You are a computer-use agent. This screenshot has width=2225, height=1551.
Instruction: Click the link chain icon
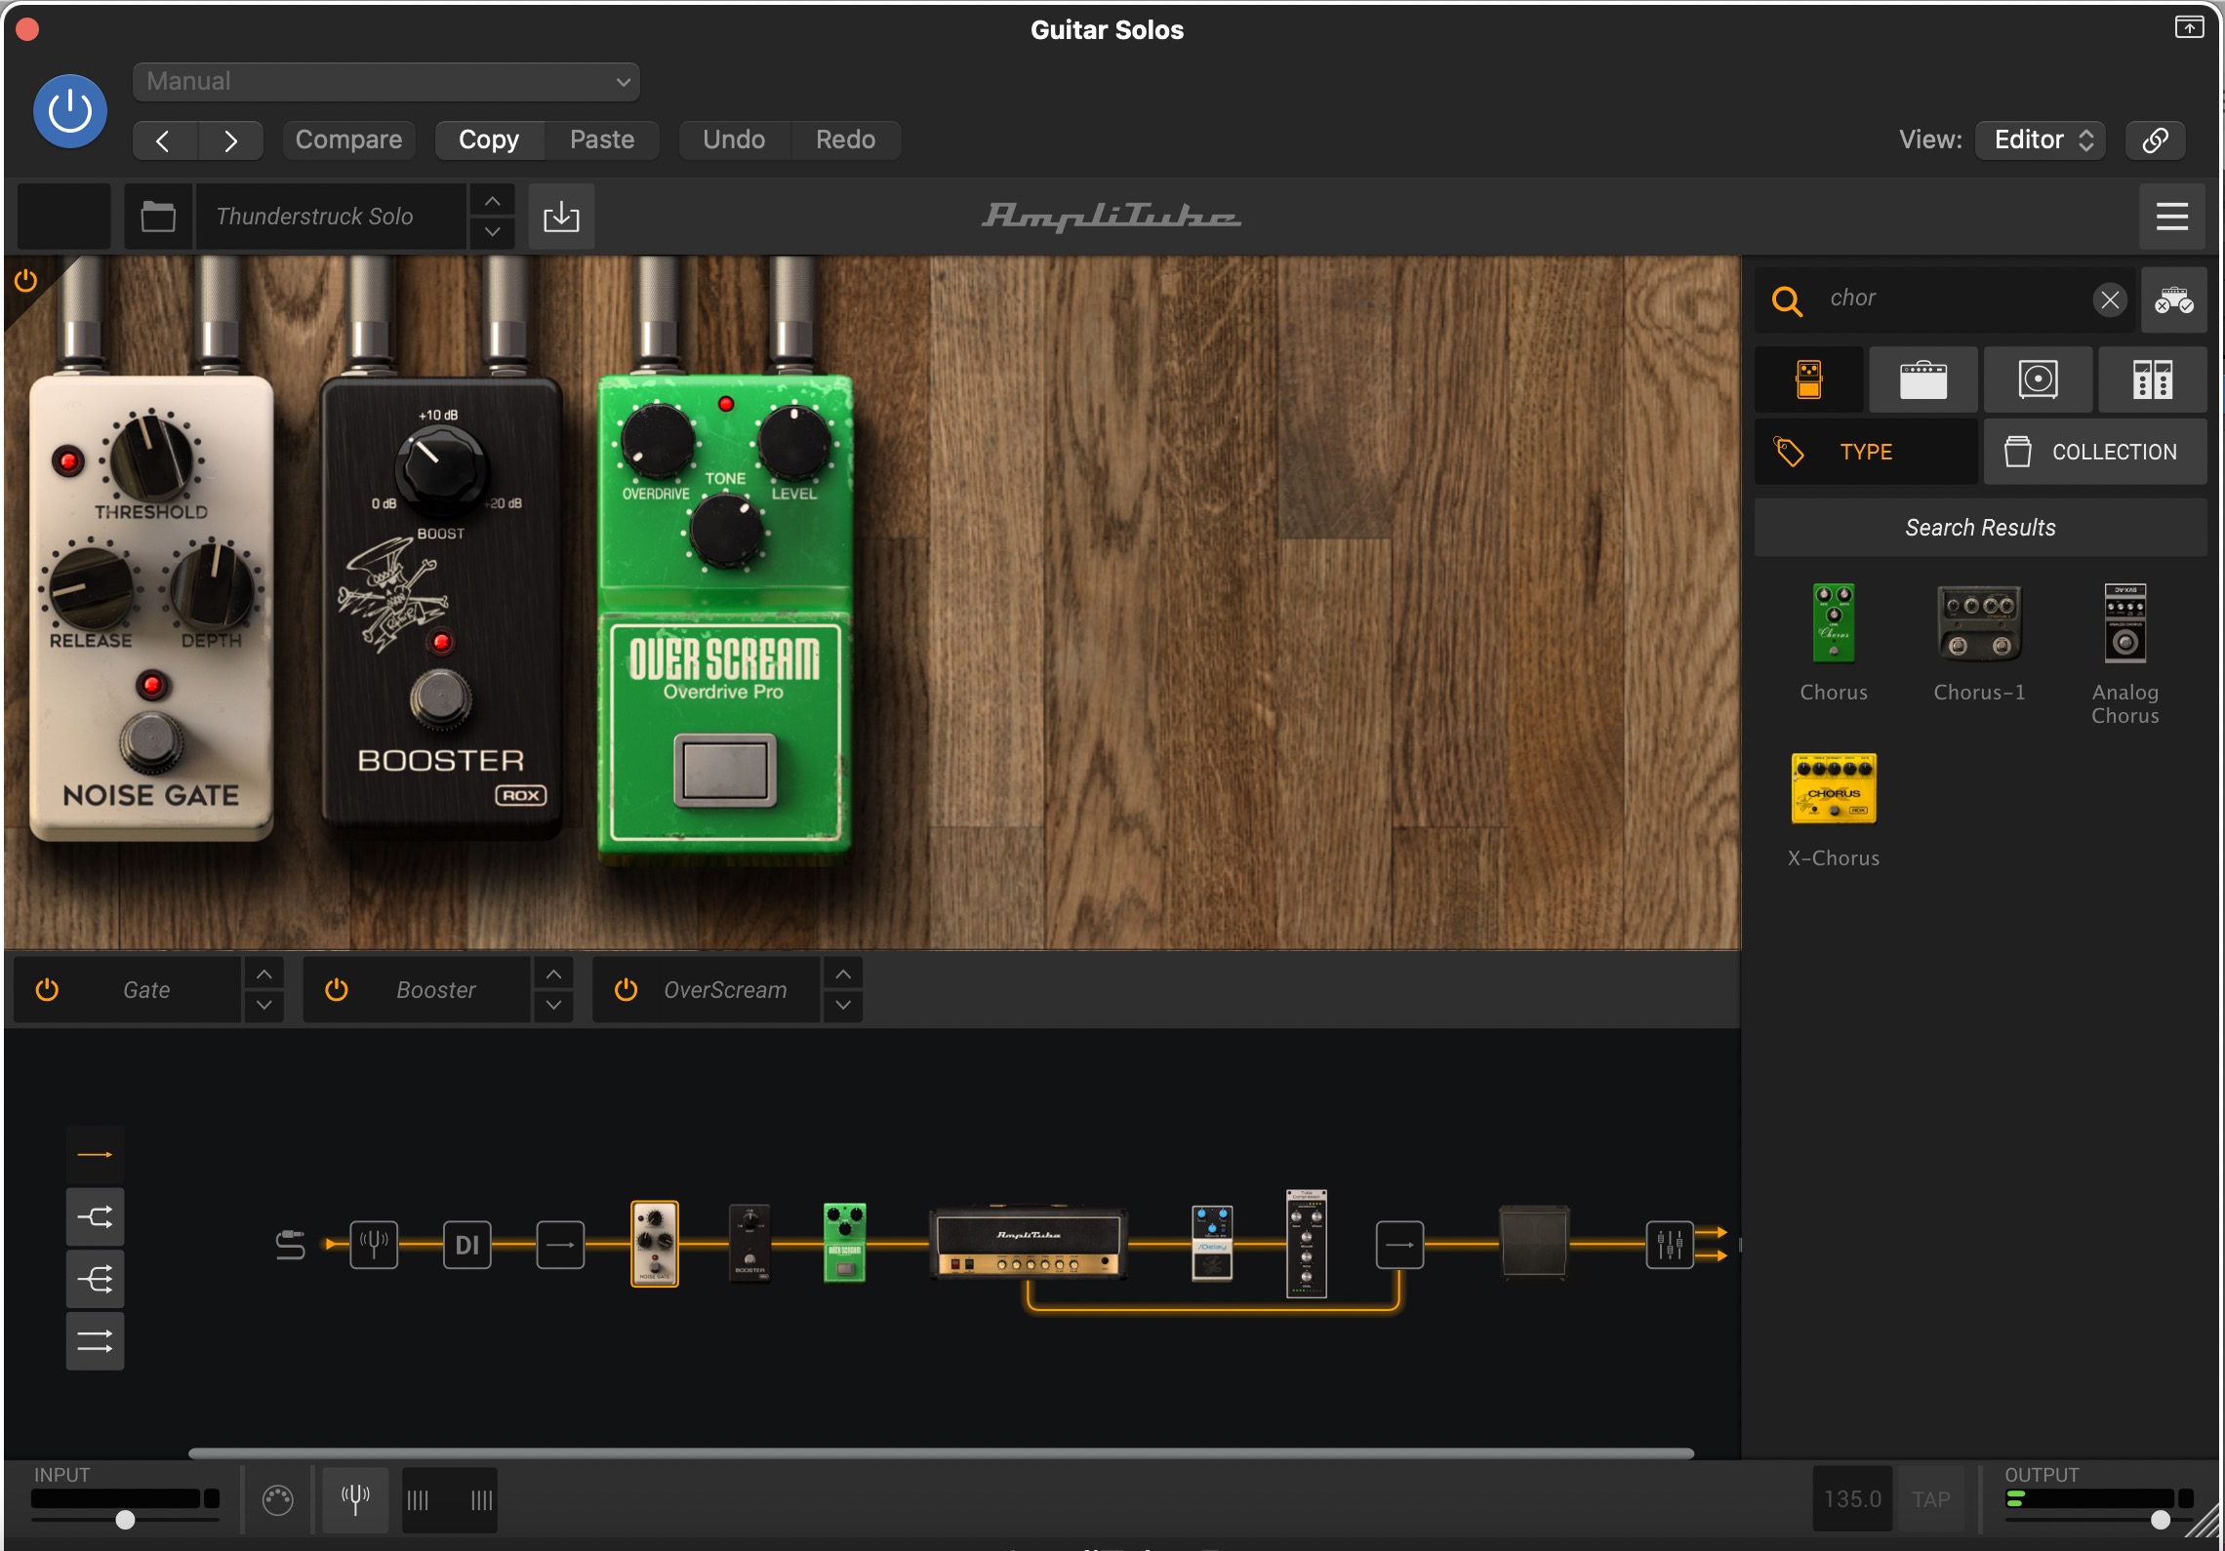(2155, 140)
